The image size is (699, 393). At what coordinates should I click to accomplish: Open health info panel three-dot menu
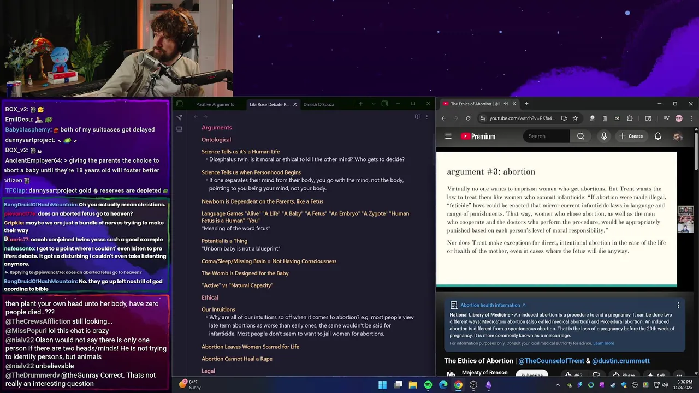[678, 306]
